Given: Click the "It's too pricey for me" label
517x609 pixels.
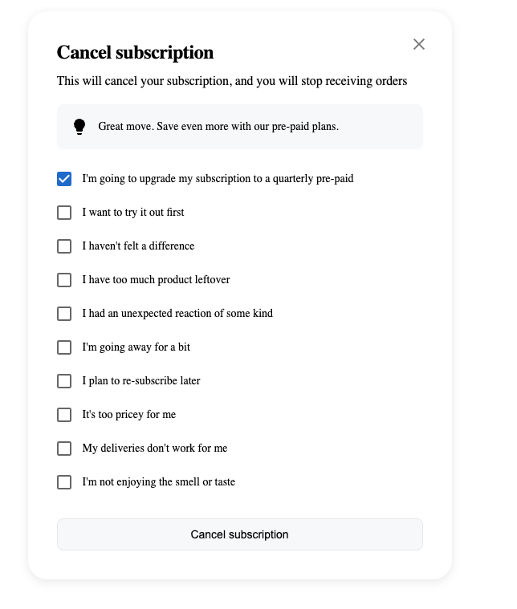Looking at the screenshot, I should point(128,415).
